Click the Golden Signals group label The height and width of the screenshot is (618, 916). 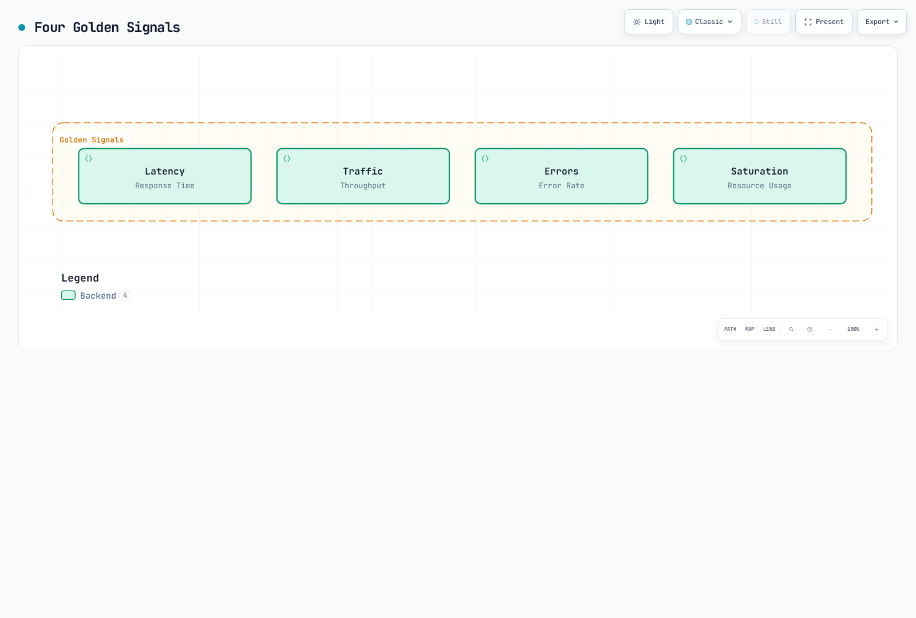(x=92, y=140)
